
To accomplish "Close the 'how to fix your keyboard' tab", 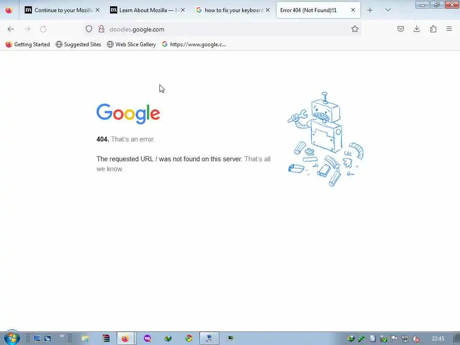I will point(268,10).
